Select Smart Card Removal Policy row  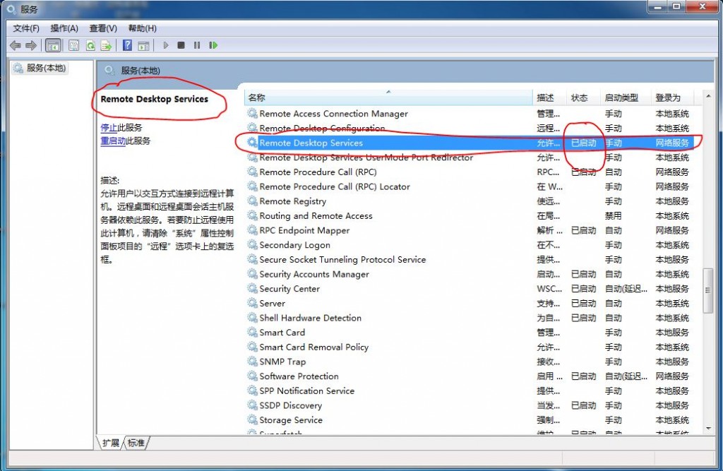tap(469, 347)
